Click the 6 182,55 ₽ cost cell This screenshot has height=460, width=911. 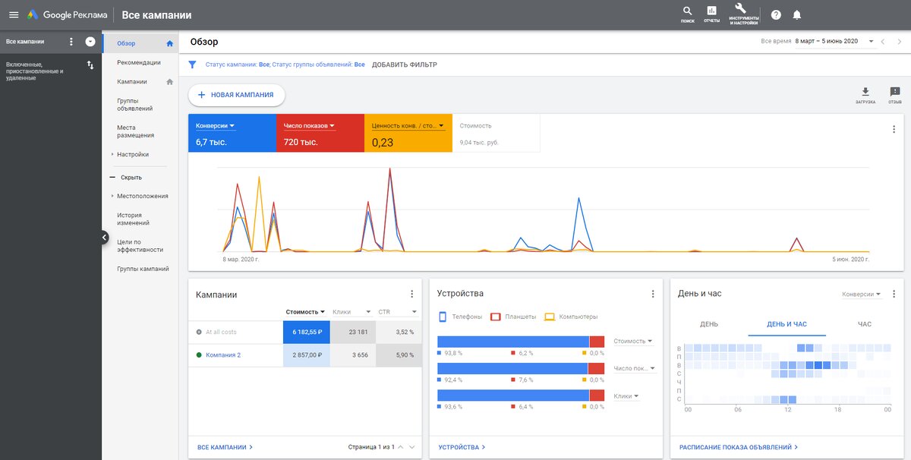(x=307, y=332)
